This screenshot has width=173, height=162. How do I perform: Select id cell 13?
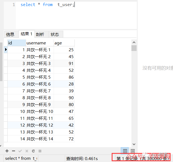click(16, 132)
